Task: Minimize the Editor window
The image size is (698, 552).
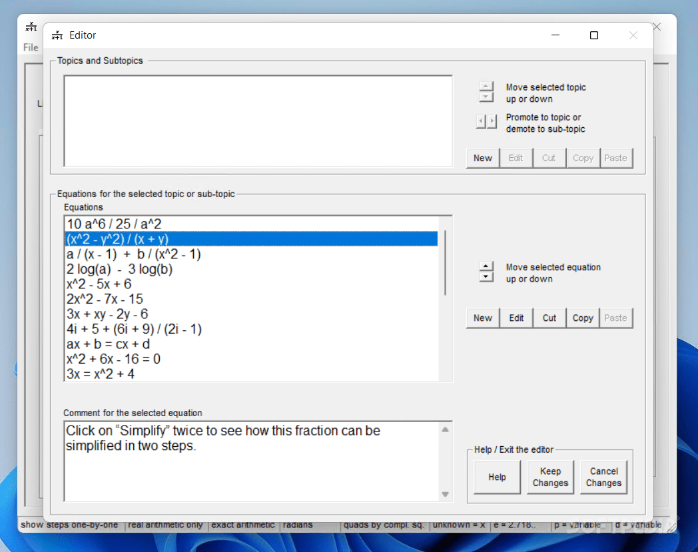Action: 555,35
